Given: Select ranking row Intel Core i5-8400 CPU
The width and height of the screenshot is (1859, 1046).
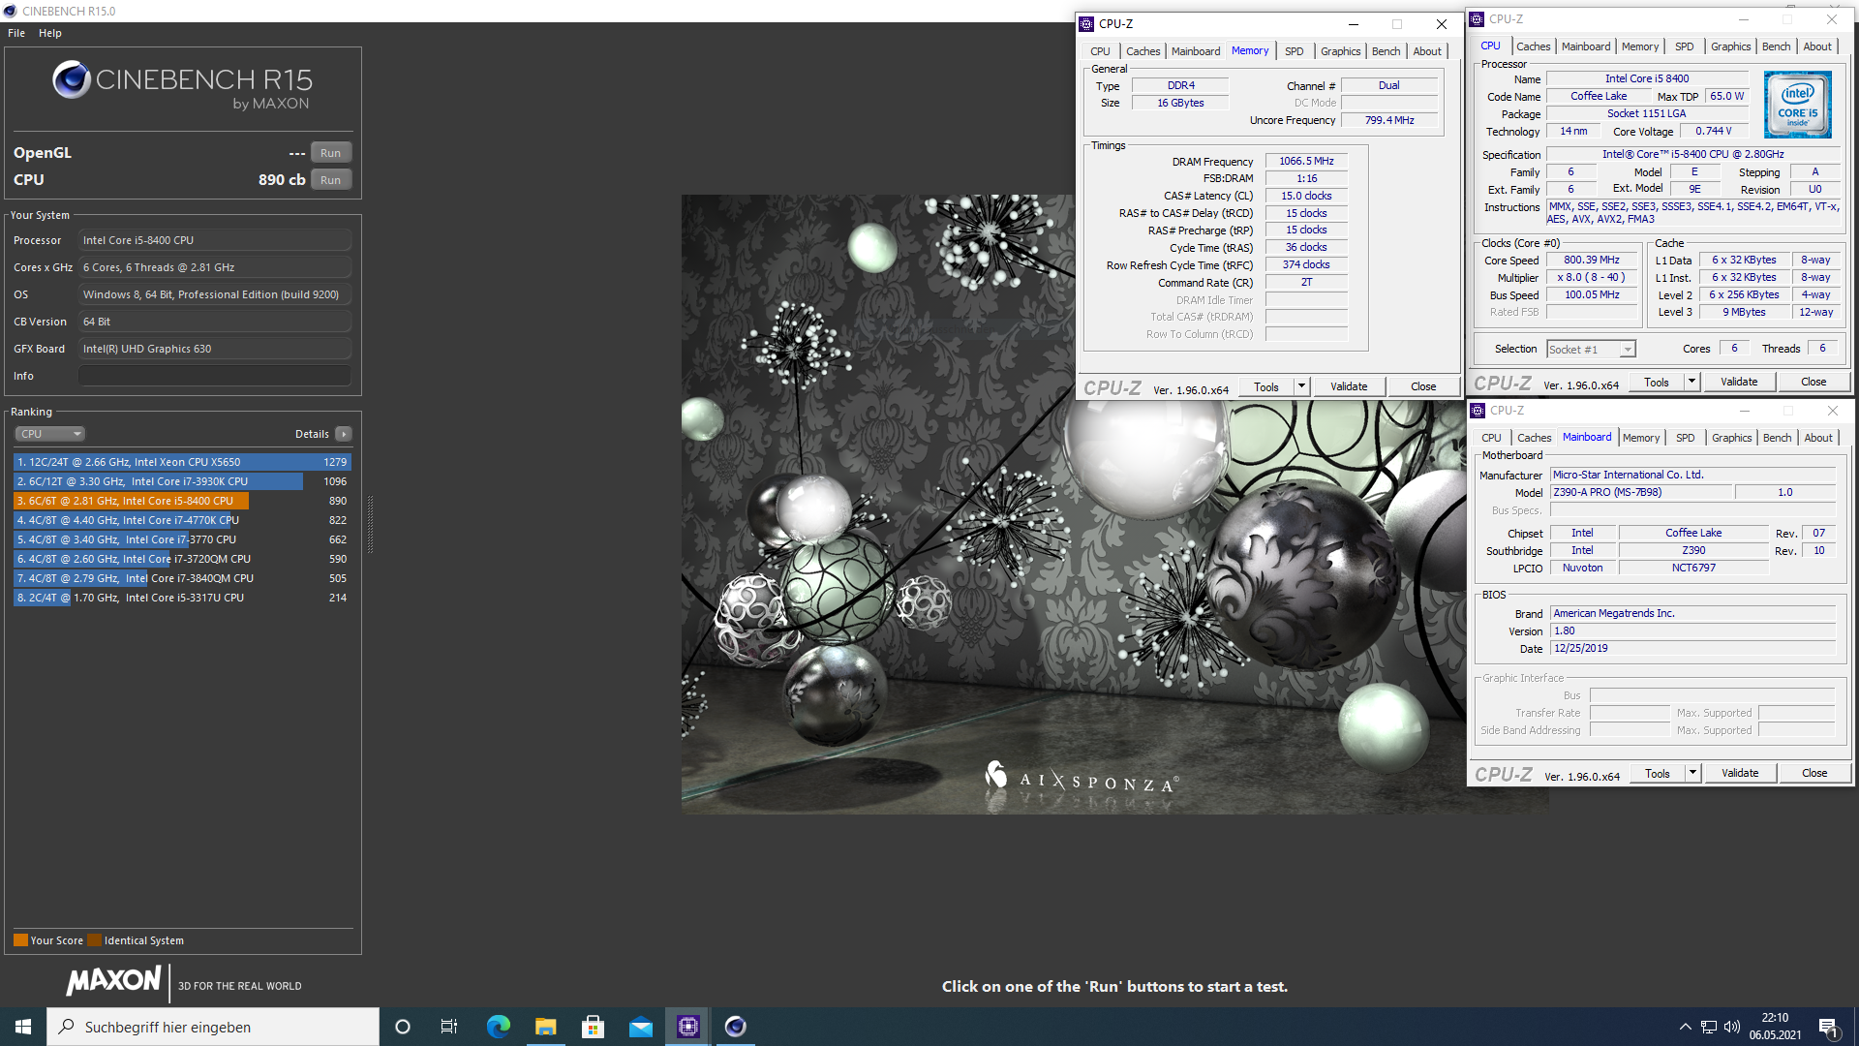Looking at the screenshot, I should 182,501.
